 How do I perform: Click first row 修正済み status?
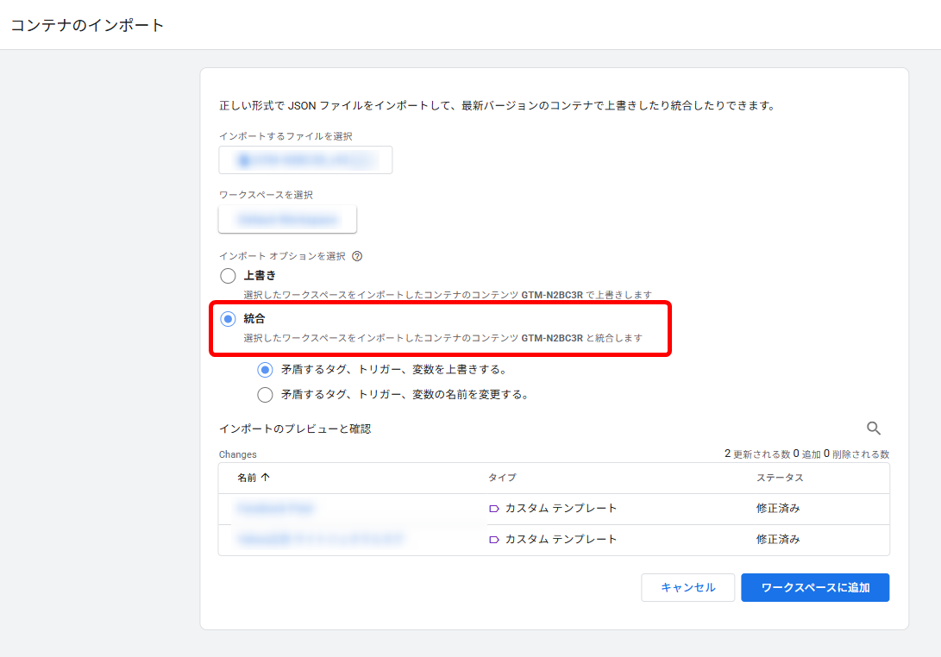click(778, 508)
